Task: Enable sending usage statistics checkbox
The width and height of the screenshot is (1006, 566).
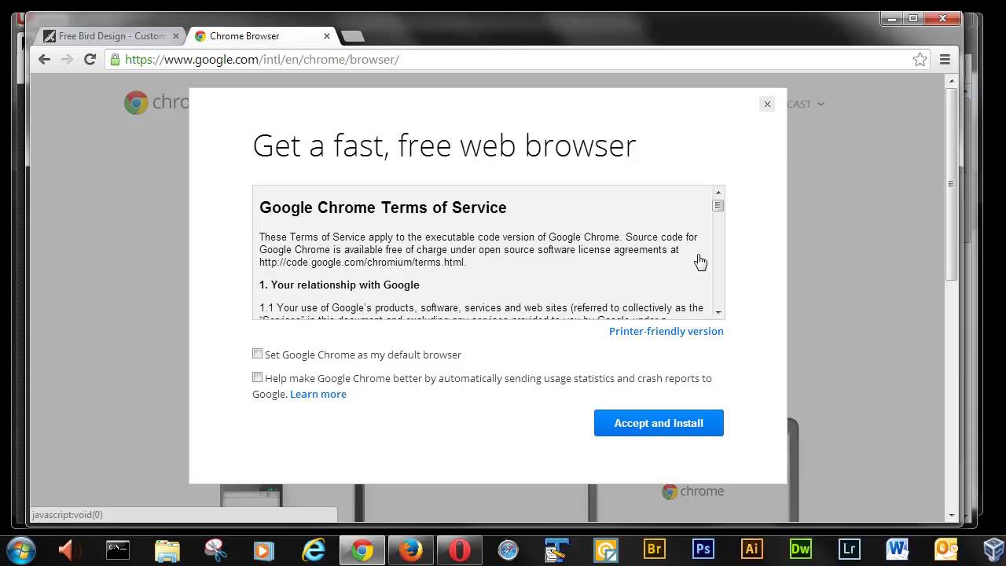Action: click(x=257, y=377)
